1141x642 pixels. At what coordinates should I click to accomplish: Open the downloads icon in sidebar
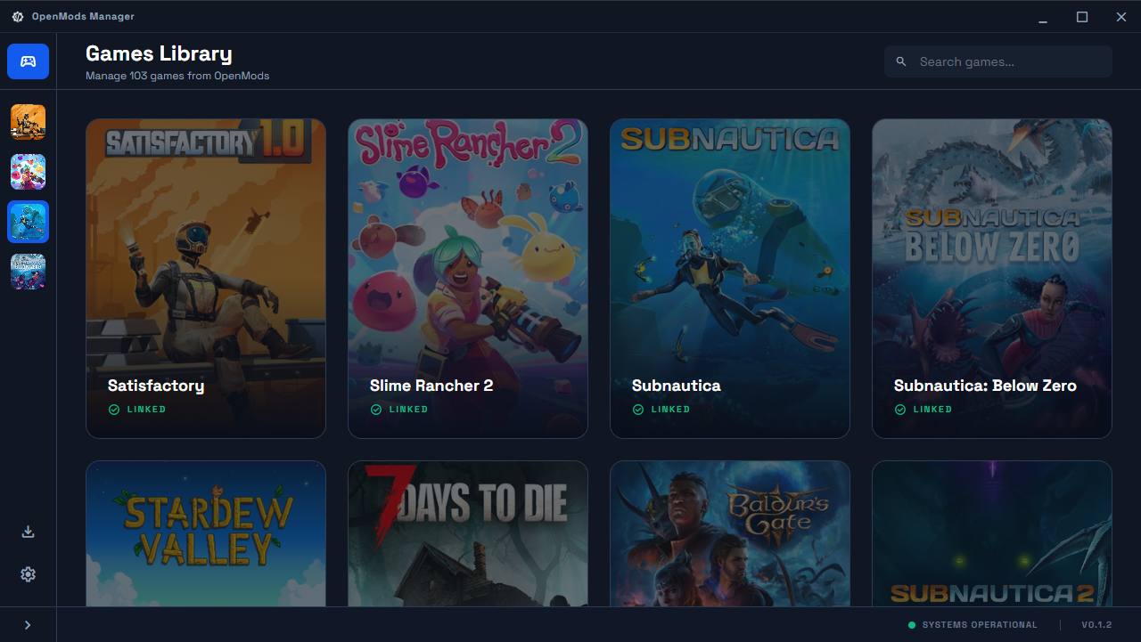click(x=28, y=532)
